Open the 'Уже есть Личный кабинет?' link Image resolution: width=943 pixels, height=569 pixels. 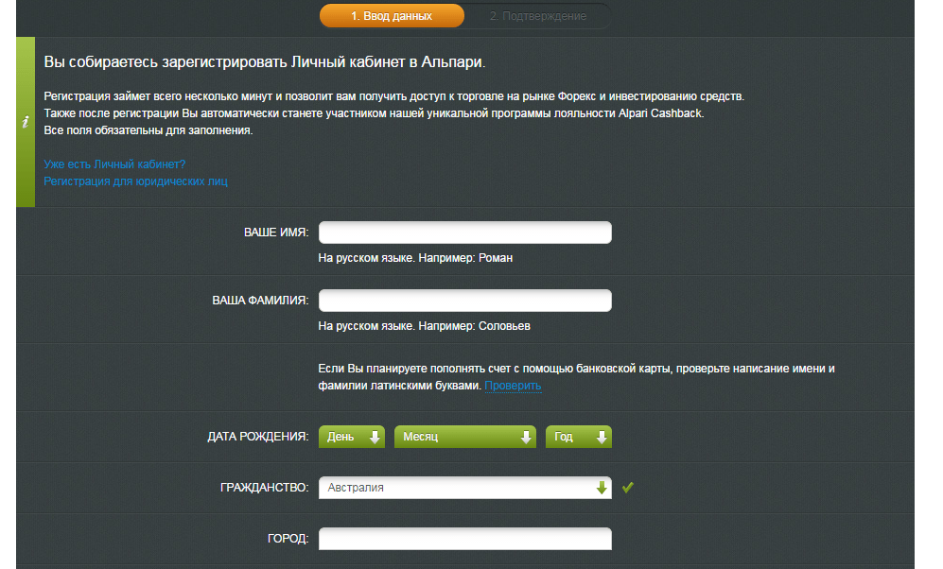pos(114,164)
